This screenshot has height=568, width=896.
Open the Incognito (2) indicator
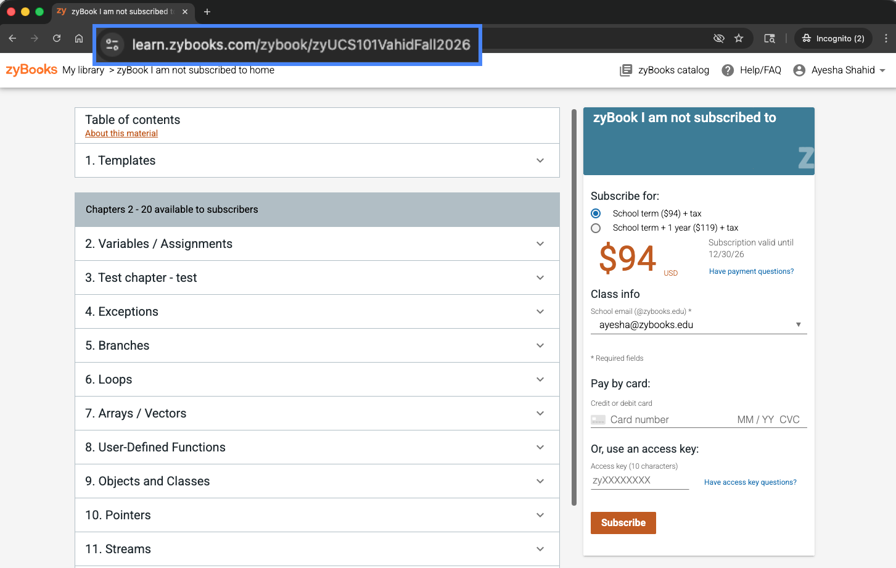834,38
